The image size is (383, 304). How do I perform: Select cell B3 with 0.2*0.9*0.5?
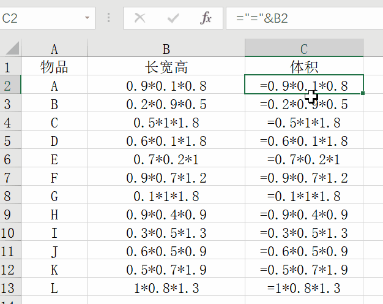pos(166,103)
